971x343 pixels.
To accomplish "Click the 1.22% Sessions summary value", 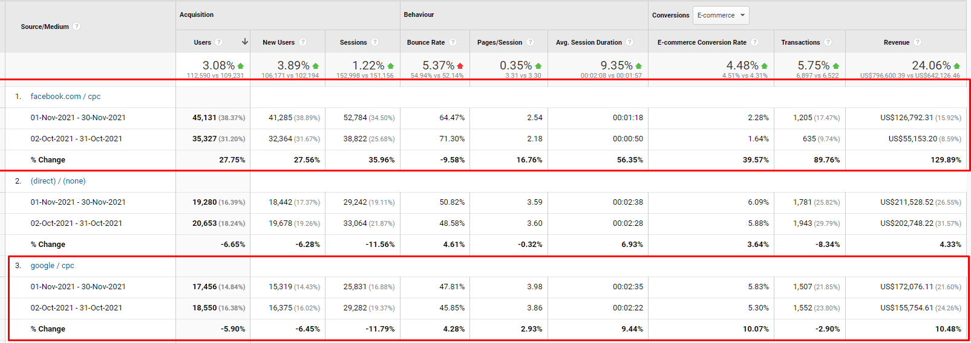I will 368,65.
